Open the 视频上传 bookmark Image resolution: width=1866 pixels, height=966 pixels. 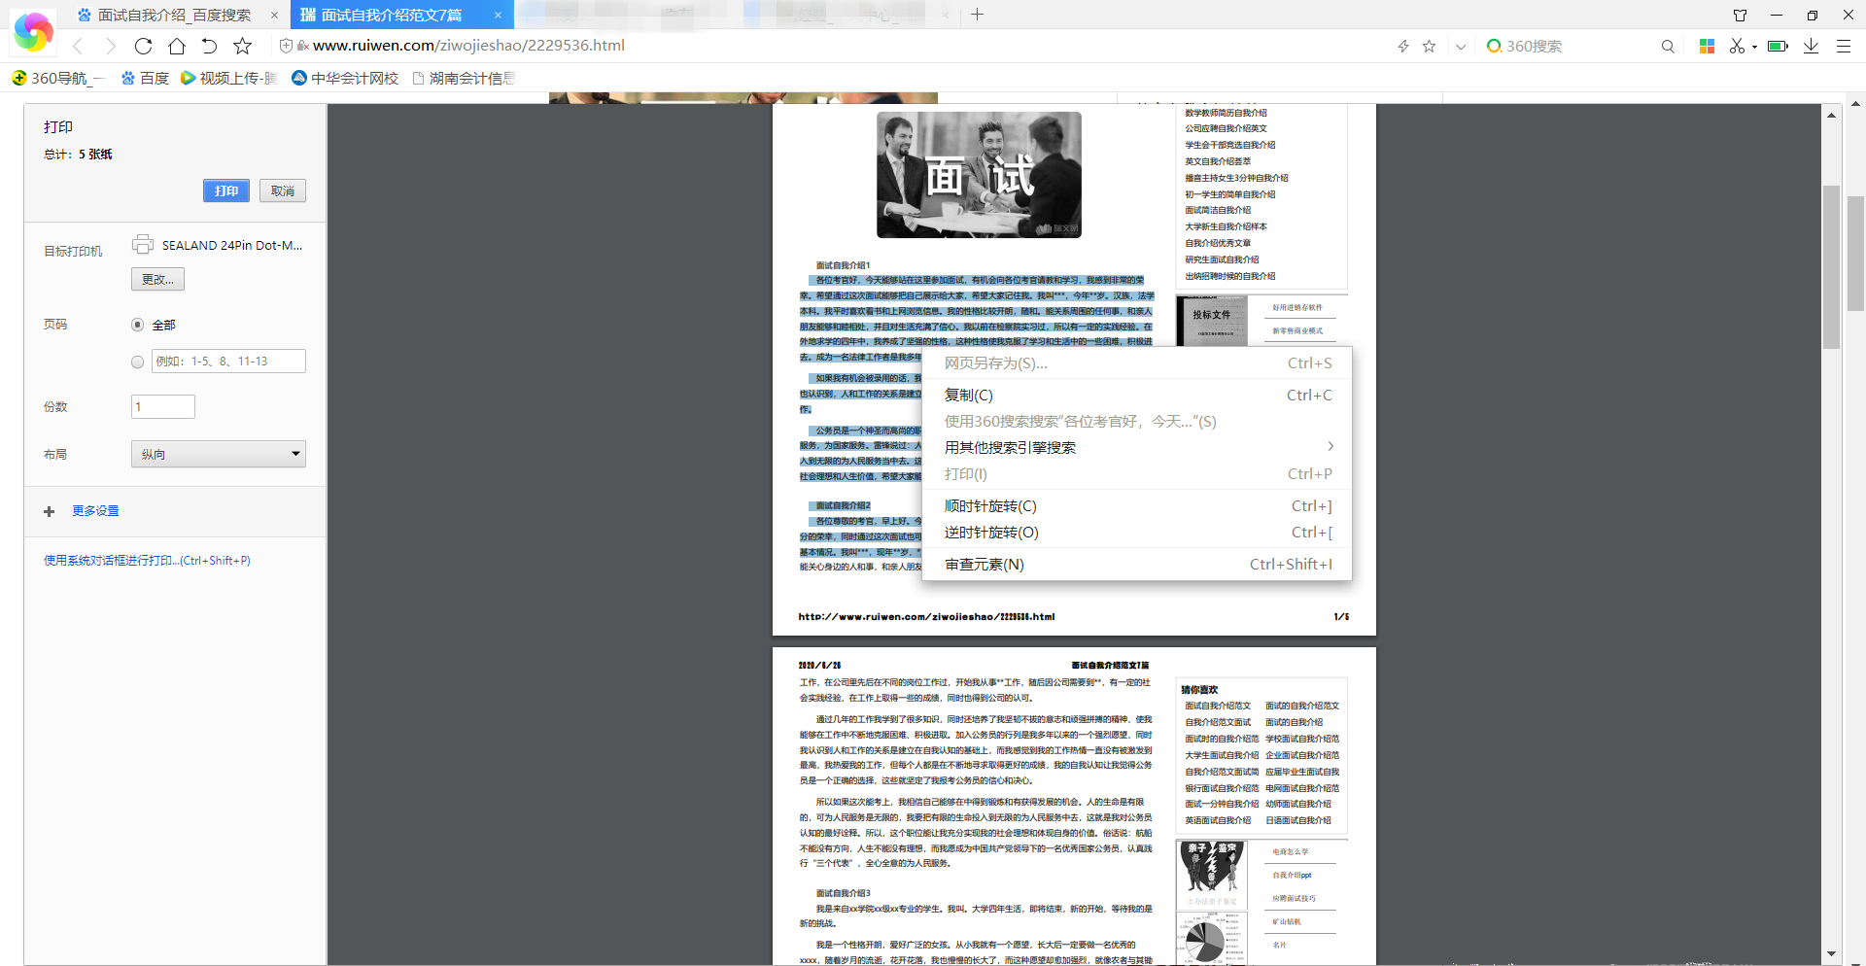[x=229, y=78]
